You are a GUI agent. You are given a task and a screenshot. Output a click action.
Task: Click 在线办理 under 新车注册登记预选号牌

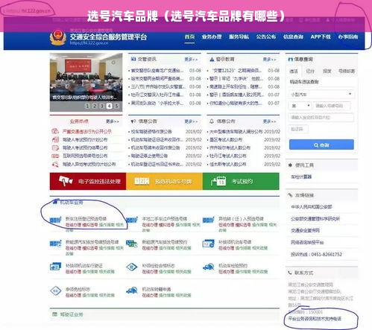73,225
